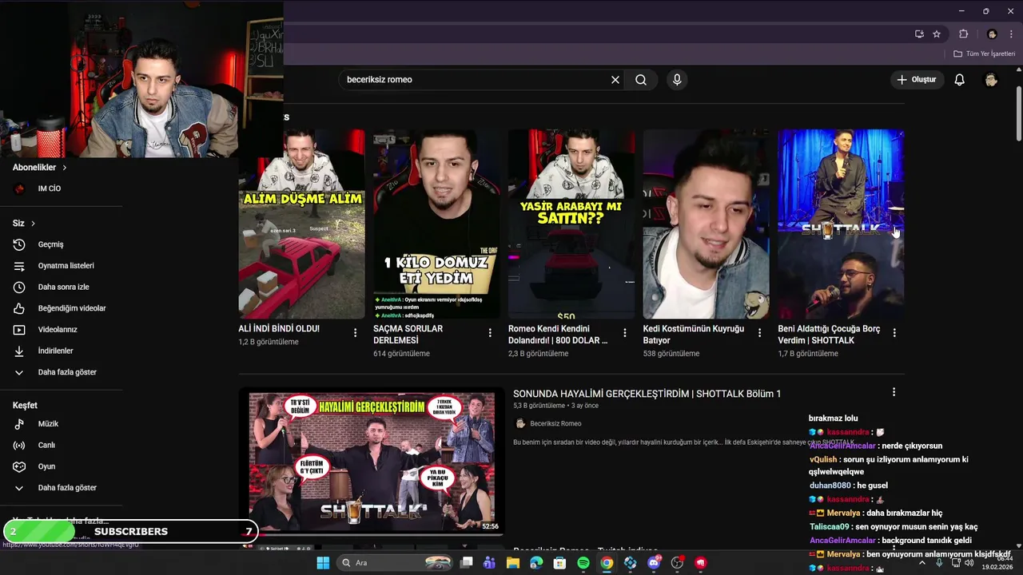Clear the search text with X icon
The height and width of the screenshot is (575, 1023).
(x=615, y=80)
